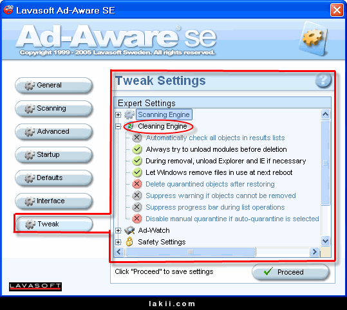Image resolution: width=347 pixels, height=310 pixels.
Task: Select the Cleaning Engine label
Action: coord(162,126)
